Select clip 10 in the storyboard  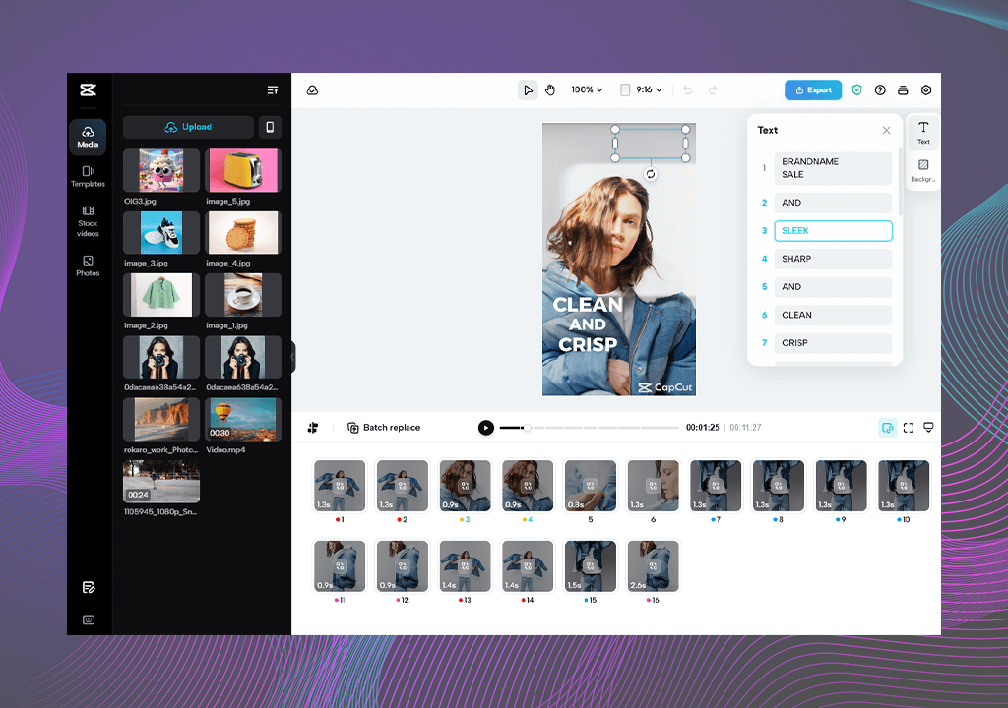904,486
